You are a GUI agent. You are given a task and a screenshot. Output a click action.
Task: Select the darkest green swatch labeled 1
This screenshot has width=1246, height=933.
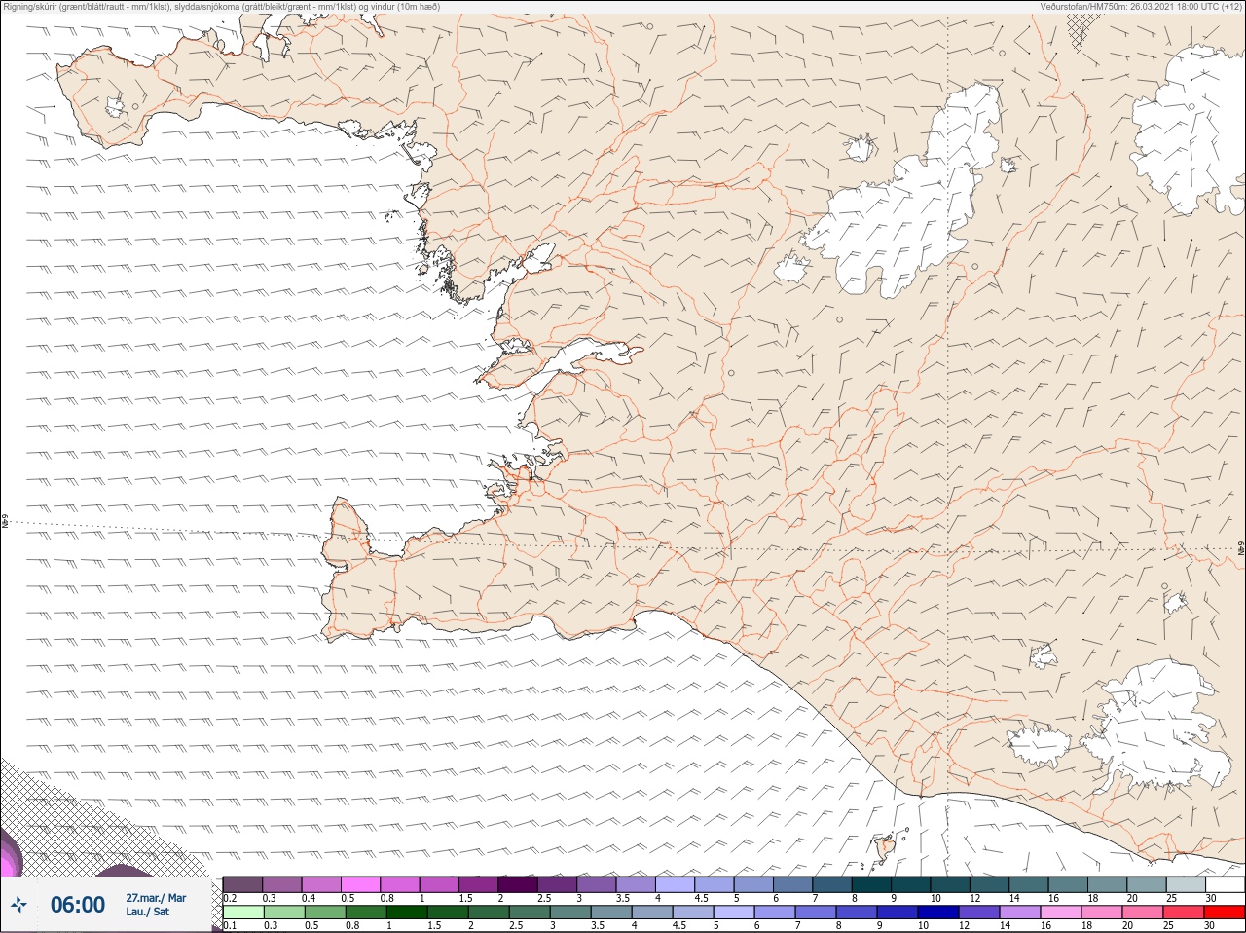(406, 913)
